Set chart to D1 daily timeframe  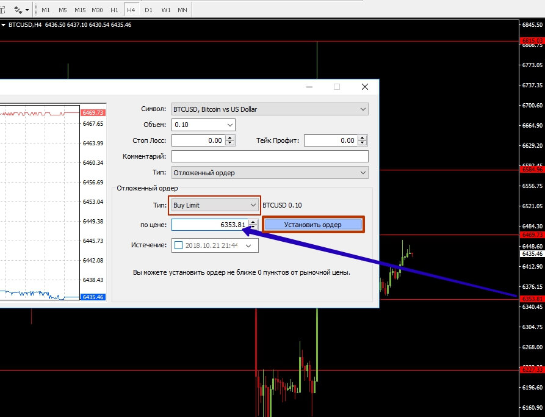click(x=148, y=10)
